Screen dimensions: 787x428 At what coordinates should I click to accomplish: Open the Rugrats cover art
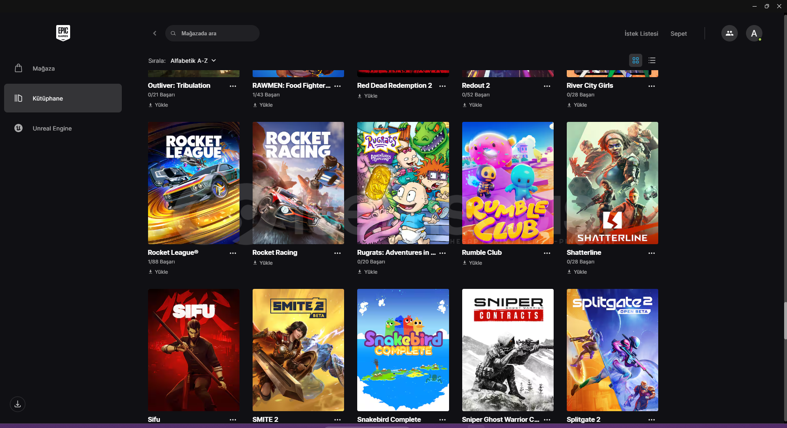(403, 183)
